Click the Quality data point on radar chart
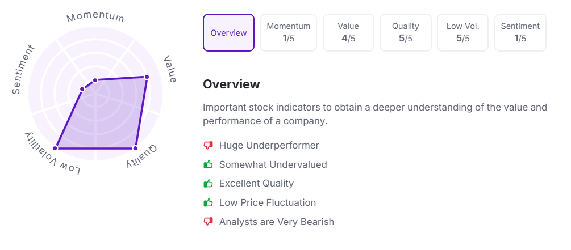 (135, 149)
